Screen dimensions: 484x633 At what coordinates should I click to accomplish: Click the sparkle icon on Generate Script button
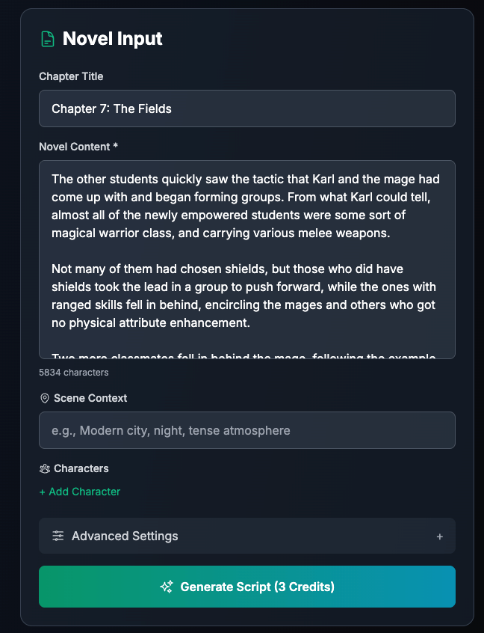click(x=167, y=587)
